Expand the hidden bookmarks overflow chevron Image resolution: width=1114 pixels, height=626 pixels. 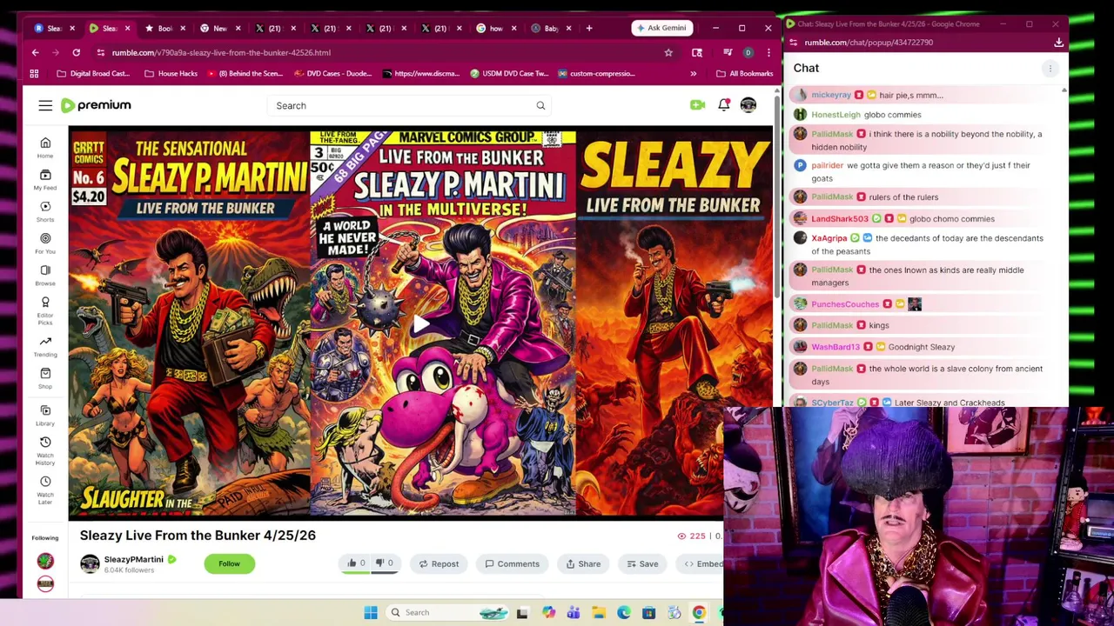[x=693, y=73]
